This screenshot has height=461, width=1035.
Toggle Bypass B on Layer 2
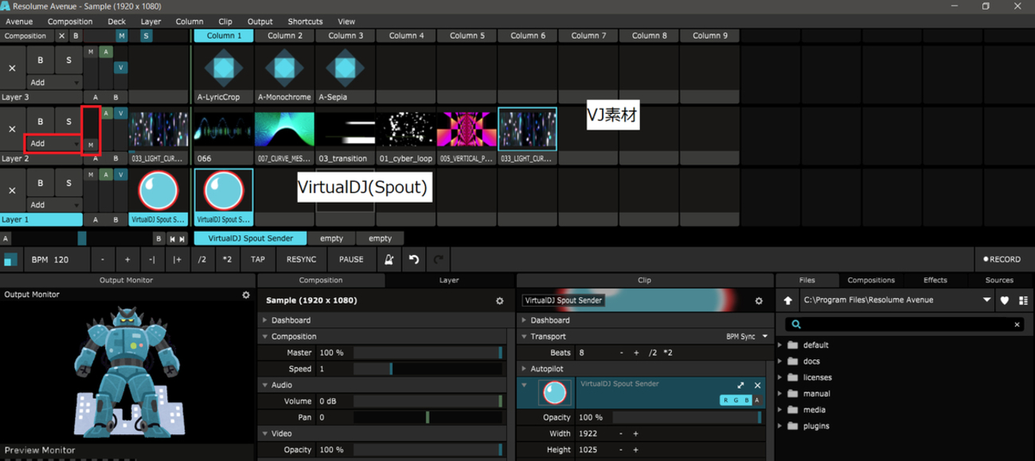41,122
